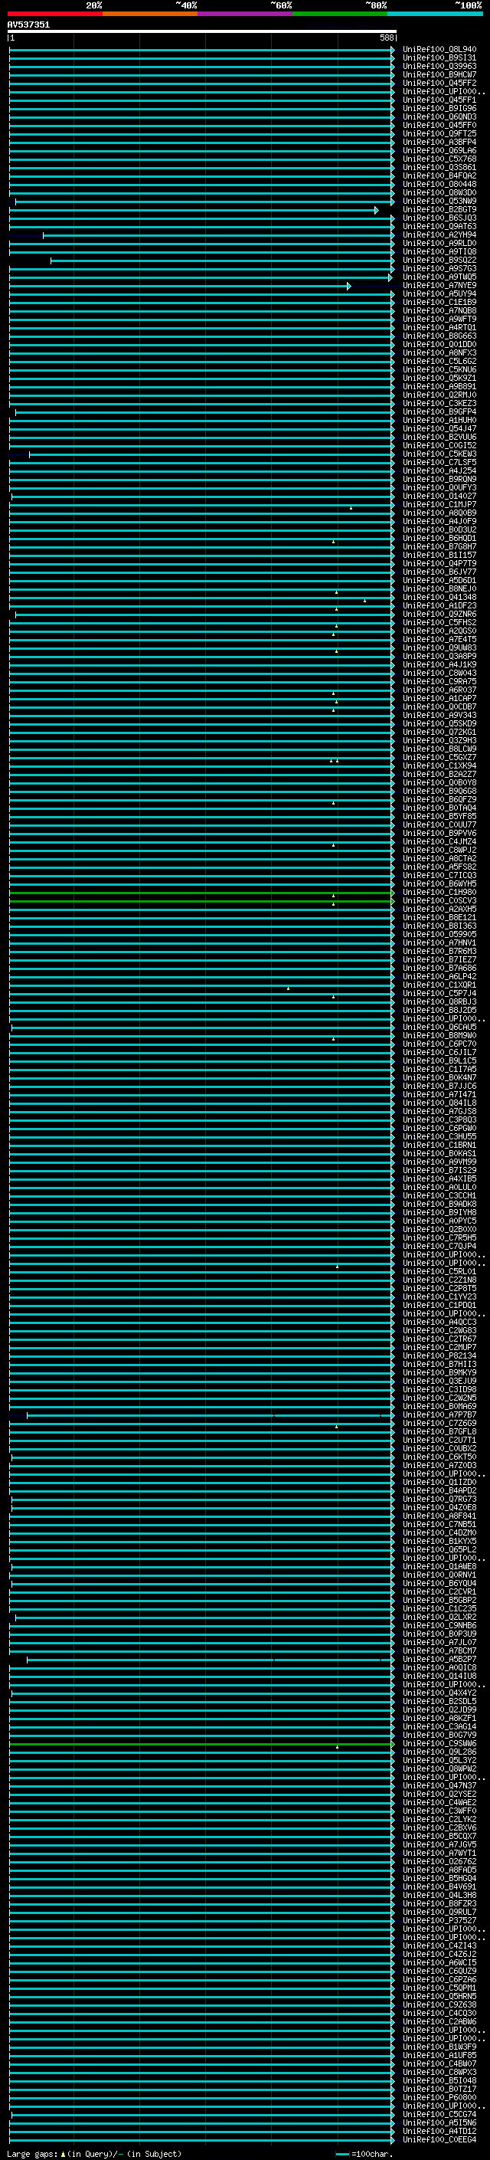Click the orange ~40% legend segment
This screenshot has width=490, height=2160.
[x=150, y=14]
